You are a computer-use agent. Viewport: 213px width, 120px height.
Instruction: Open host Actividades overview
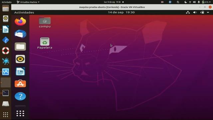7,2
